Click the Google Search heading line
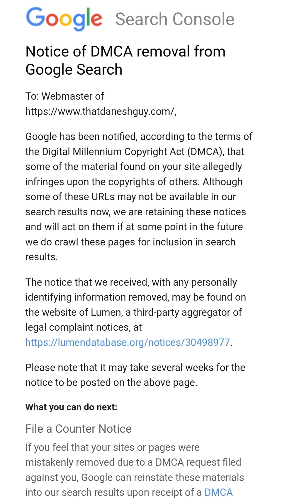The height and width of the screenshot is (500, 282). click(74, 70)
